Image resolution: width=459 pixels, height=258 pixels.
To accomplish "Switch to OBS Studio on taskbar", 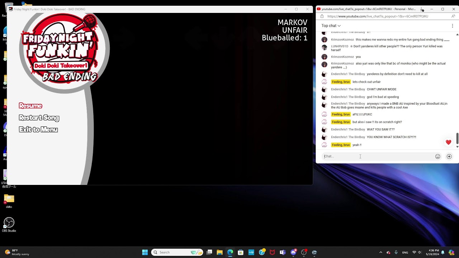I will click(x=304, y=252).
